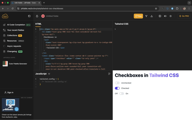
Task: Open the editor layout icon
Action: pos(160,16)
